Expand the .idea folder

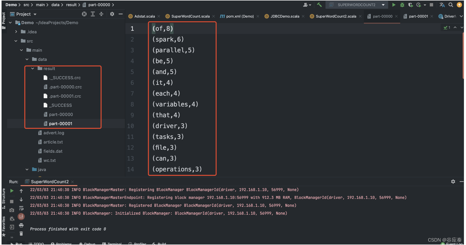click(16, 32)
